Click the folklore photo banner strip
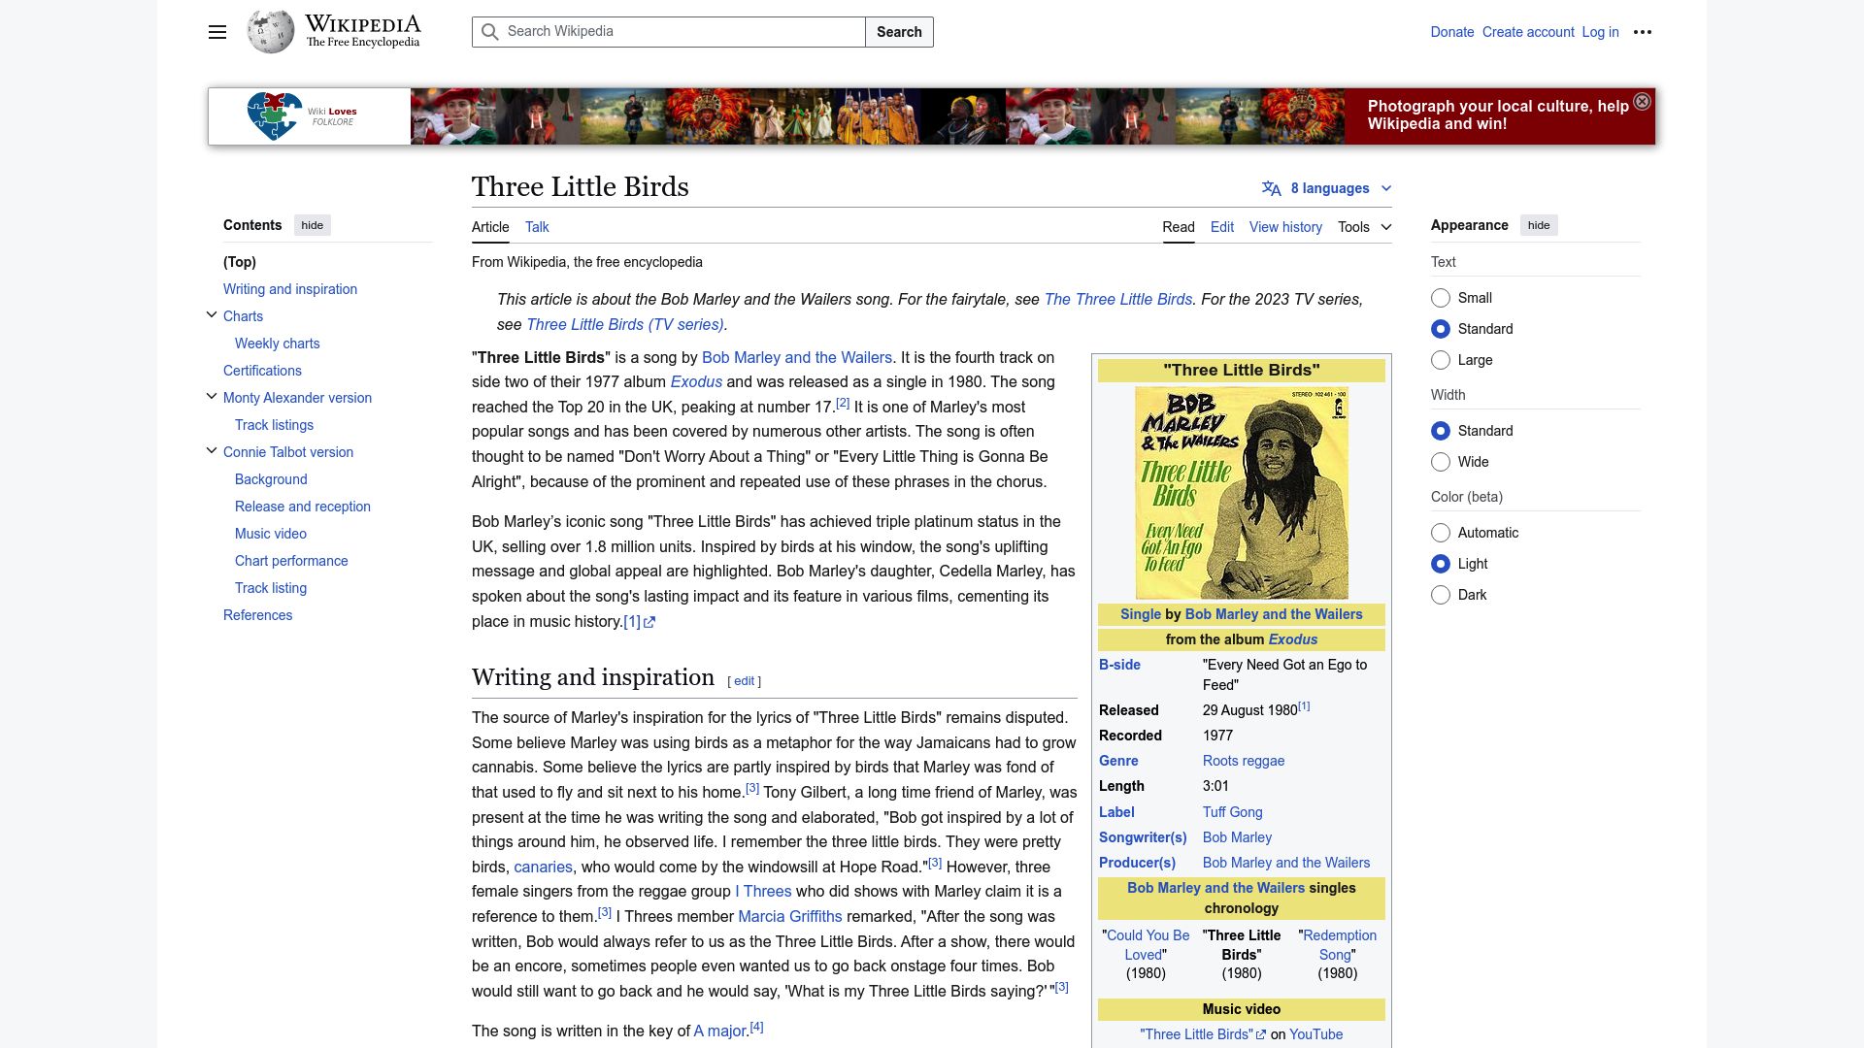This screenshot has height=1048, width=1864. click(x=878, y=116)
